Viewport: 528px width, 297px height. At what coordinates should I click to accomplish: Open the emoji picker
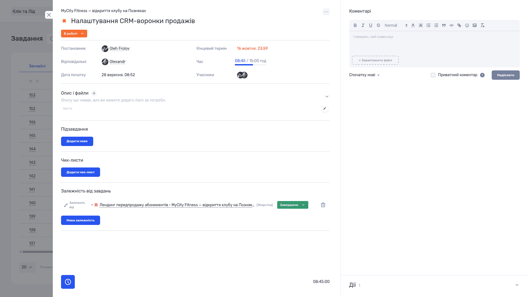point(467,25)
